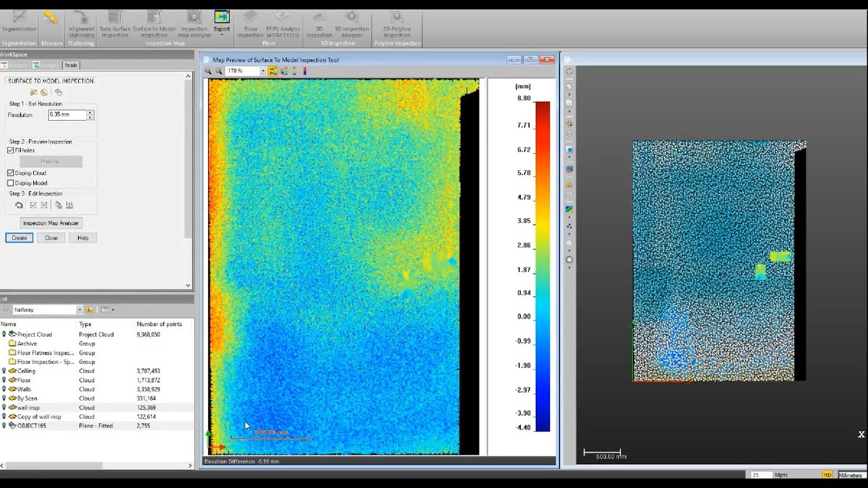
Task: Click the warning triangle icon in 3D view toolbar
Action: tap(569, 184)
